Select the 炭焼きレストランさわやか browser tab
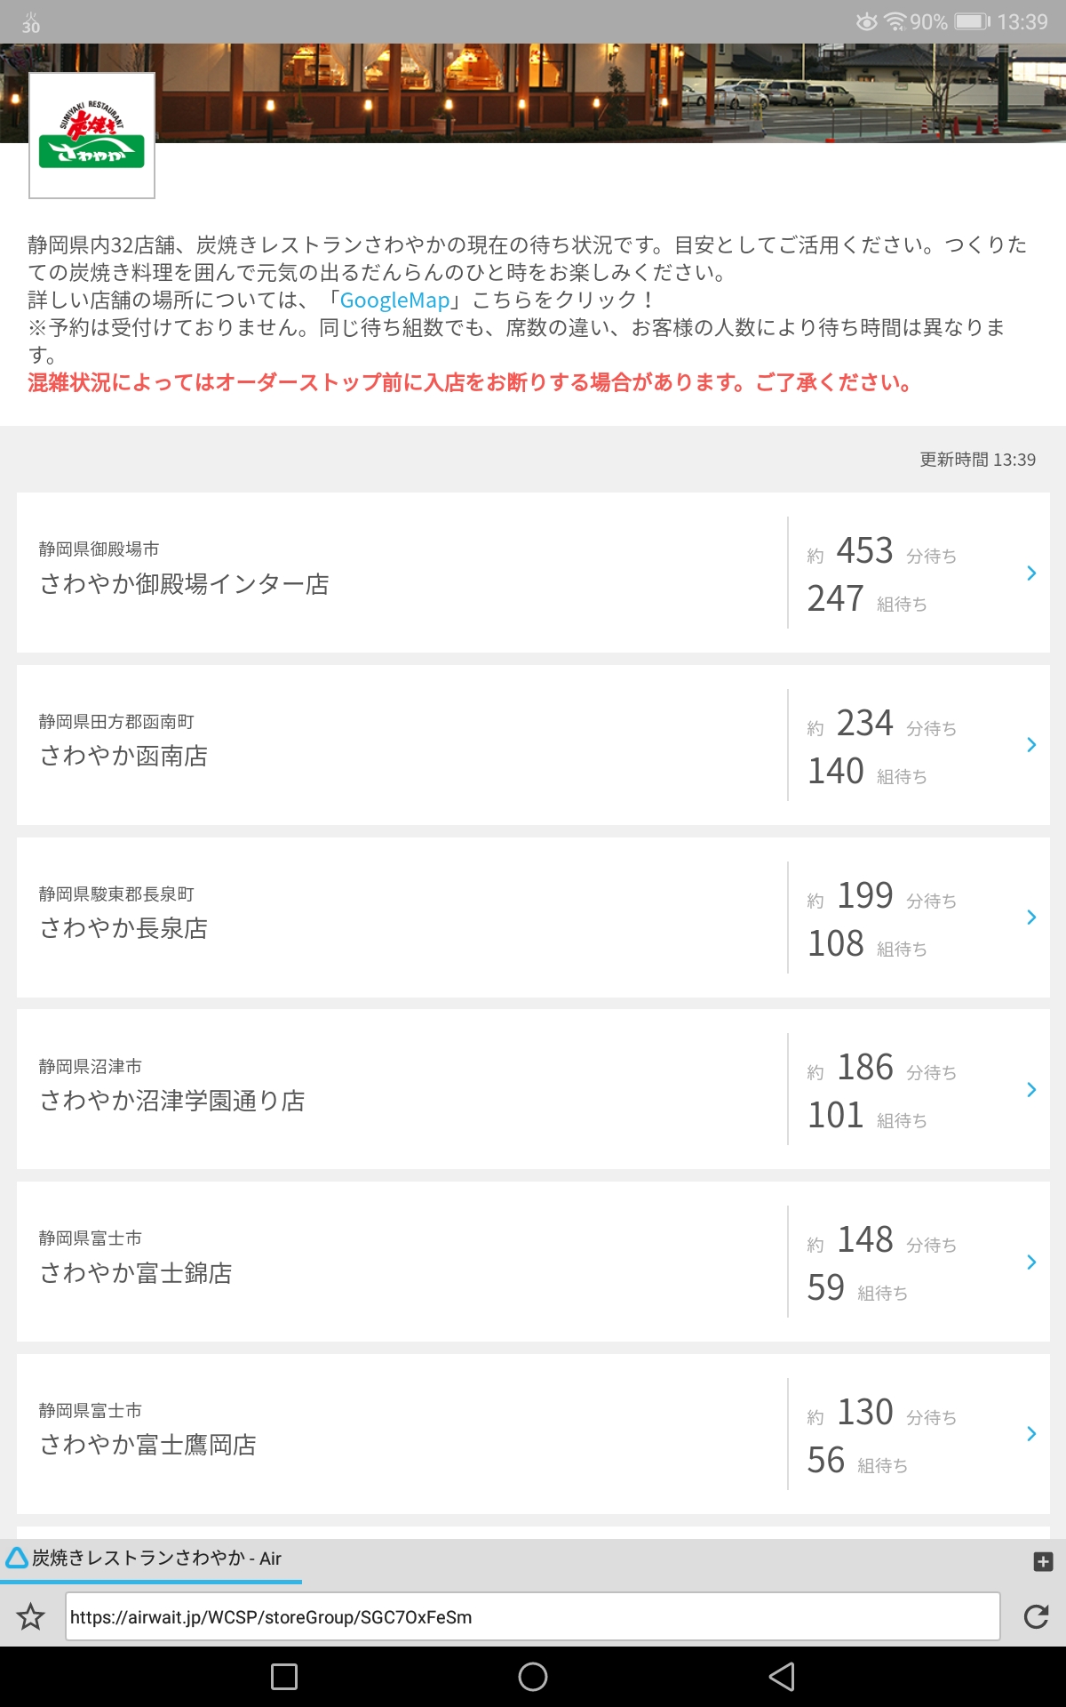 pyautogui.click(x=151, y=1559)
